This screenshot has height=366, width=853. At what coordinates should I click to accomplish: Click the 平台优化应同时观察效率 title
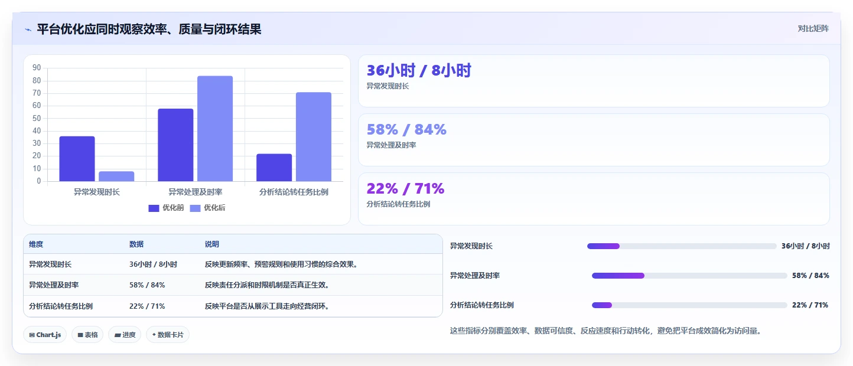tap(149, 30)
